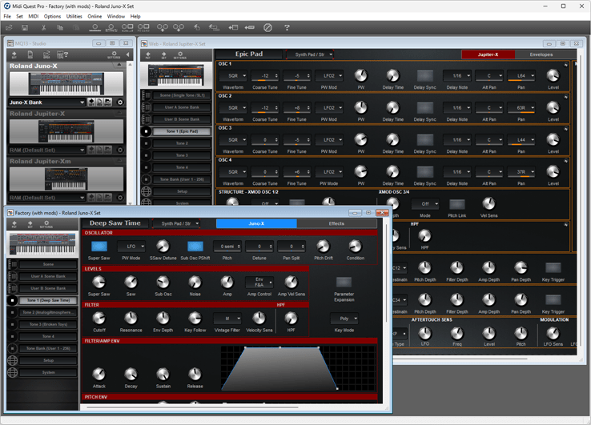Viewport: 591px width, 425px height.
Task: Open the OSC 4 Pan 37R dropdown
Action: coord(521,172)
